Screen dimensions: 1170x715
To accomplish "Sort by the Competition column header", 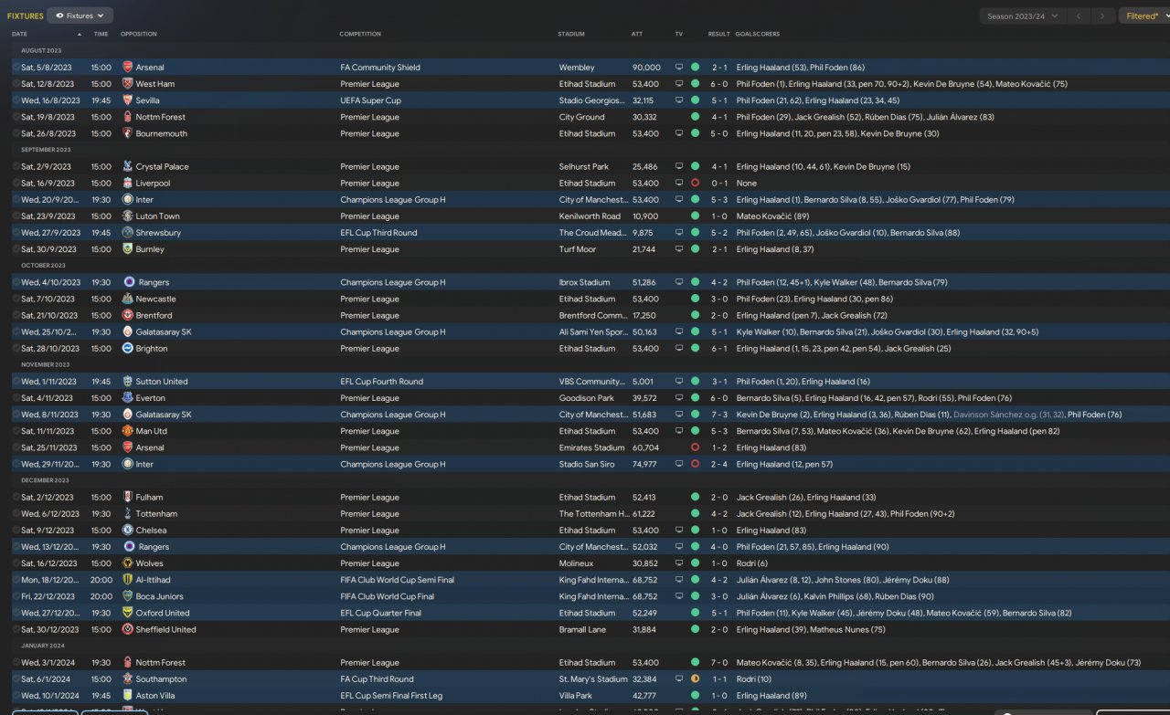I will pyautogui.click(x=360, y=34).
